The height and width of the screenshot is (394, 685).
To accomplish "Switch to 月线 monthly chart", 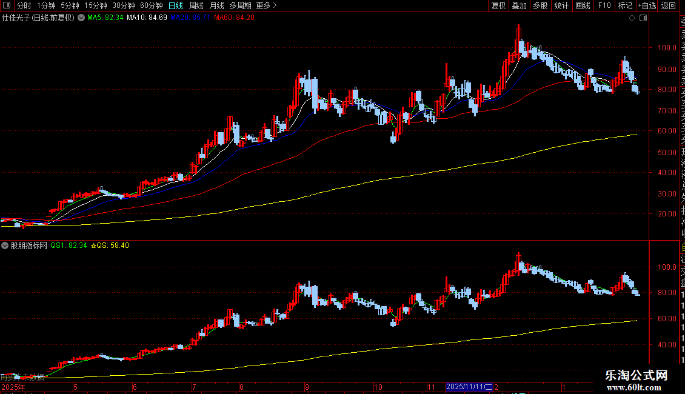I will (216, 5).
